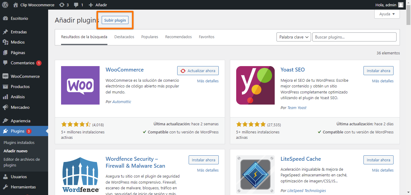The image size is (411, 195).
Task: Click the admin avatar next to Hola, admin
Action: click(401, 5)
